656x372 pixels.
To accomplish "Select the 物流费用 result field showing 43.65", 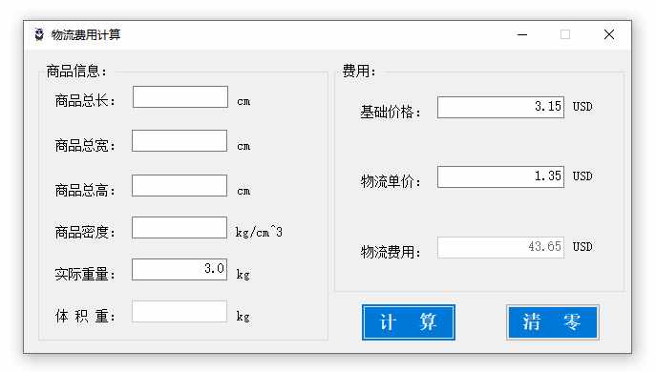I will point(500,247).
